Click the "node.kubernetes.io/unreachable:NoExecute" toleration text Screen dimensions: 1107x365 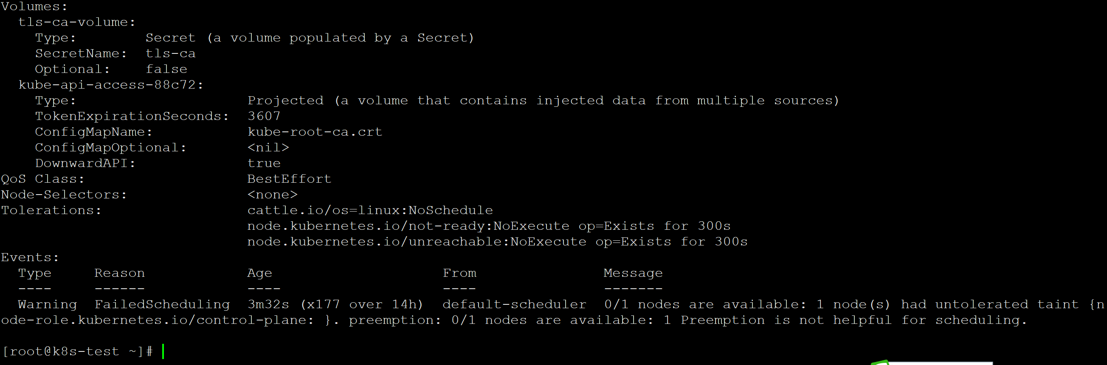tap(417, 242)
